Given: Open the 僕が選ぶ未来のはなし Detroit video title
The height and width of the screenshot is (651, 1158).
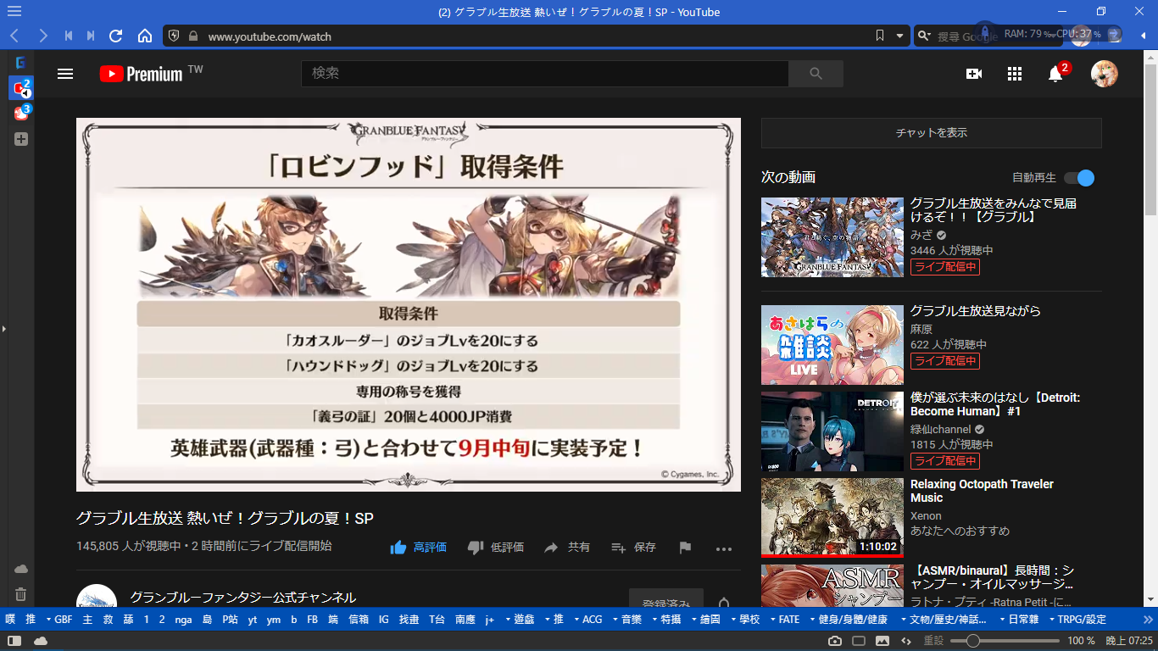Looking at the screenshot, I should pyautogui.click(x=995, y=404).
